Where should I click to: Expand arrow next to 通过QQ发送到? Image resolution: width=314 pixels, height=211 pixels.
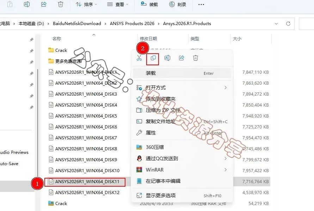point(226,158)
